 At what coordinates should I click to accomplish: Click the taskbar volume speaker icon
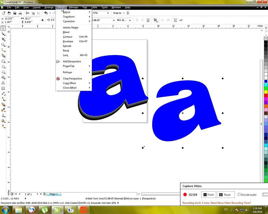(x=247, y=210)
